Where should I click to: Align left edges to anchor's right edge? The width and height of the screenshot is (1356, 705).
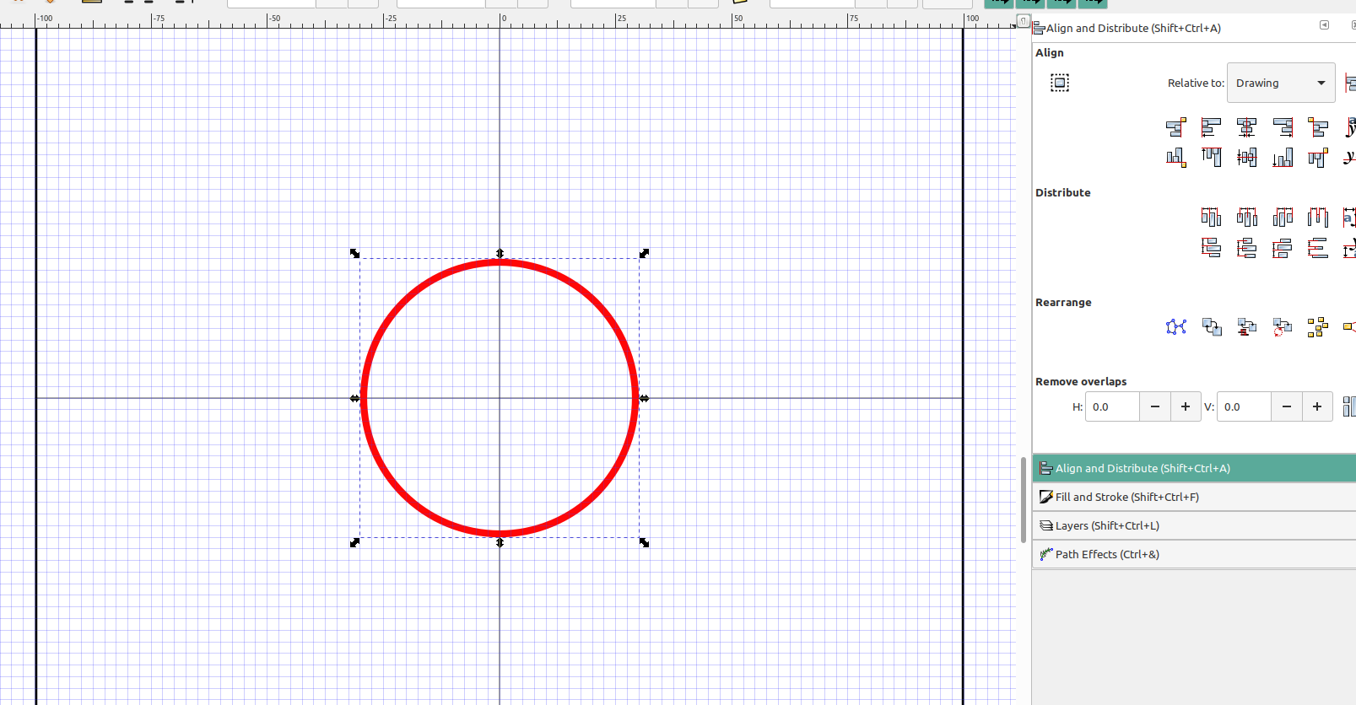click(1318, 127)
